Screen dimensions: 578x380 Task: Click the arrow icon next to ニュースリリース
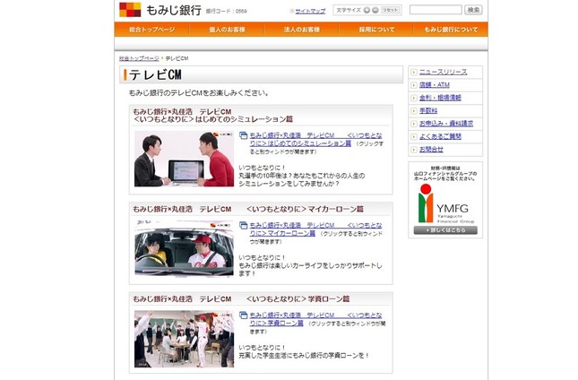[414, 71]
